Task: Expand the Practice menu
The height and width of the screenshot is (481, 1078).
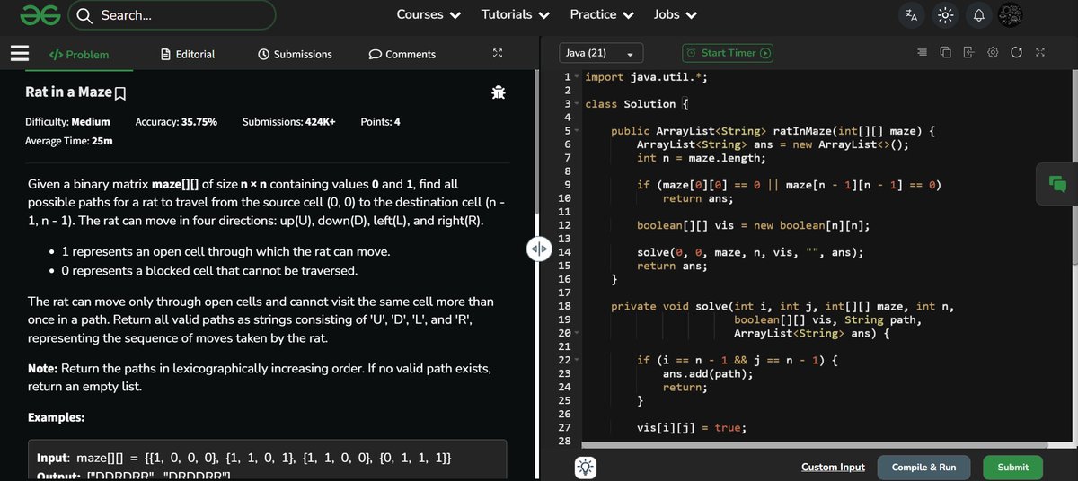Action: tap(602, 14)
